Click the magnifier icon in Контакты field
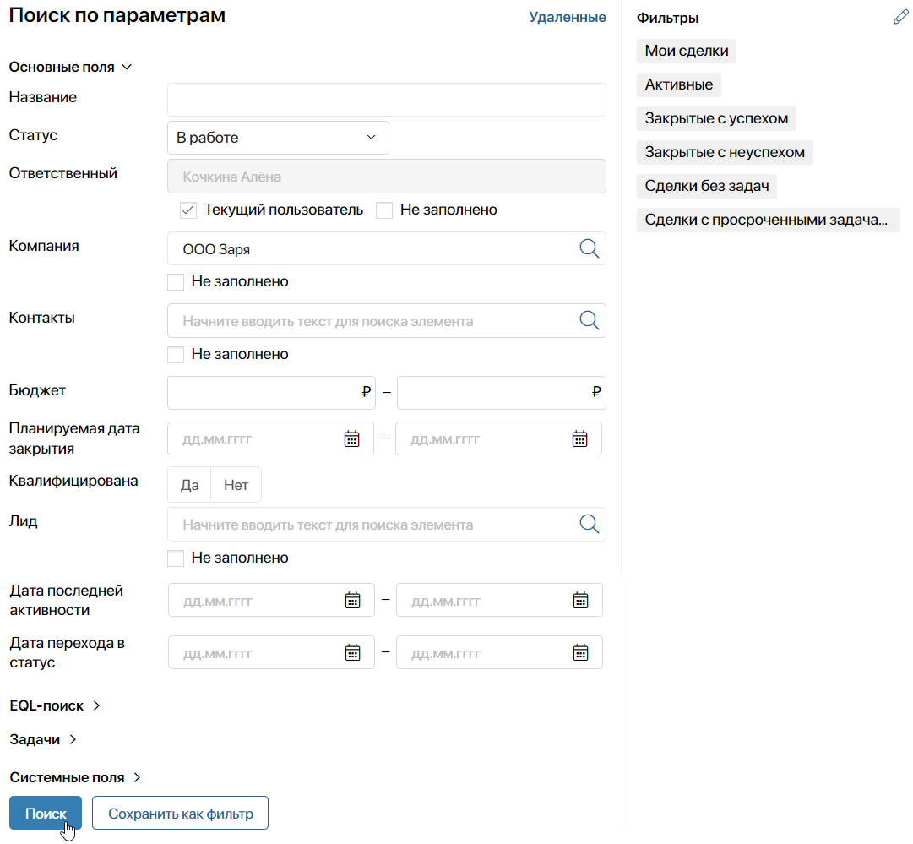The image size is (913, 844). pos(590,320)
